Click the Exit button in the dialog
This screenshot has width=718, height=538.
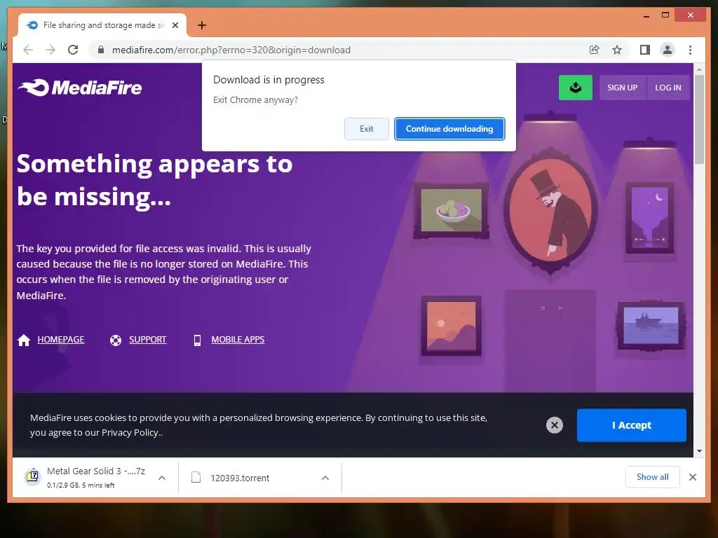(366, 129)
